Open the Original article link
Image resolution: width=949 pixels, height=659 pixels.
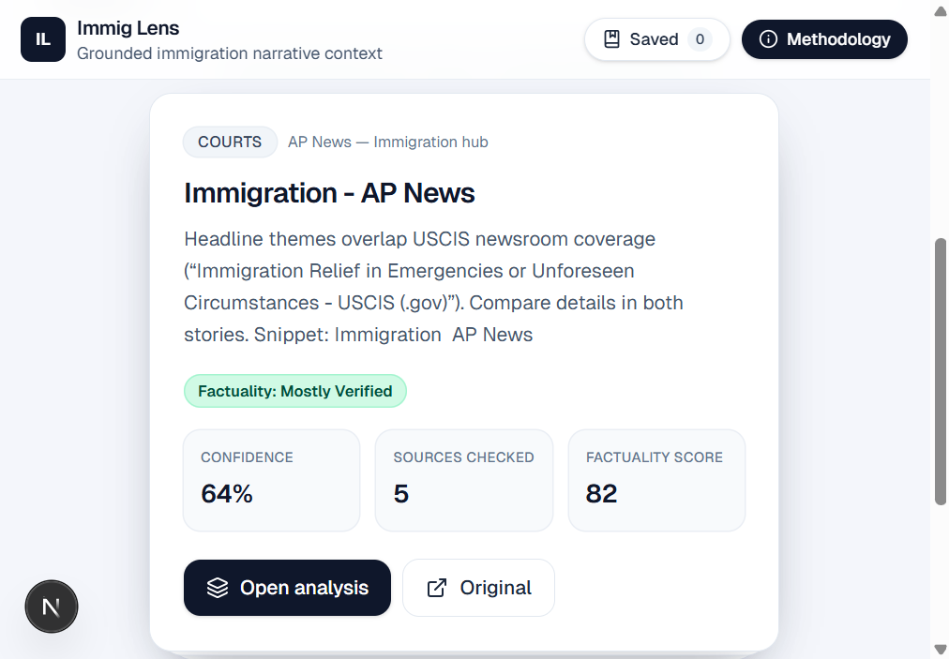tap(478, 588)
